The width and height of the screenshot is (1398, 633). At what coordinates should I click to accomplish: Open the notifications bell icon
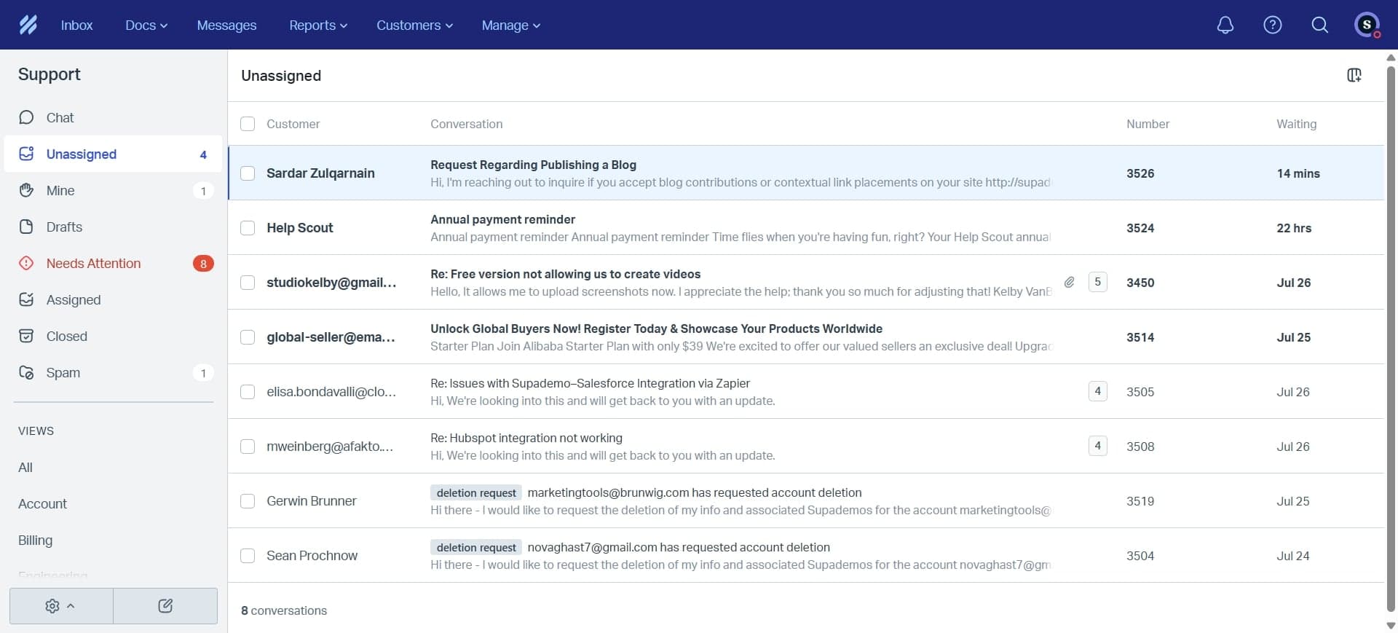tap(1225, 25)
